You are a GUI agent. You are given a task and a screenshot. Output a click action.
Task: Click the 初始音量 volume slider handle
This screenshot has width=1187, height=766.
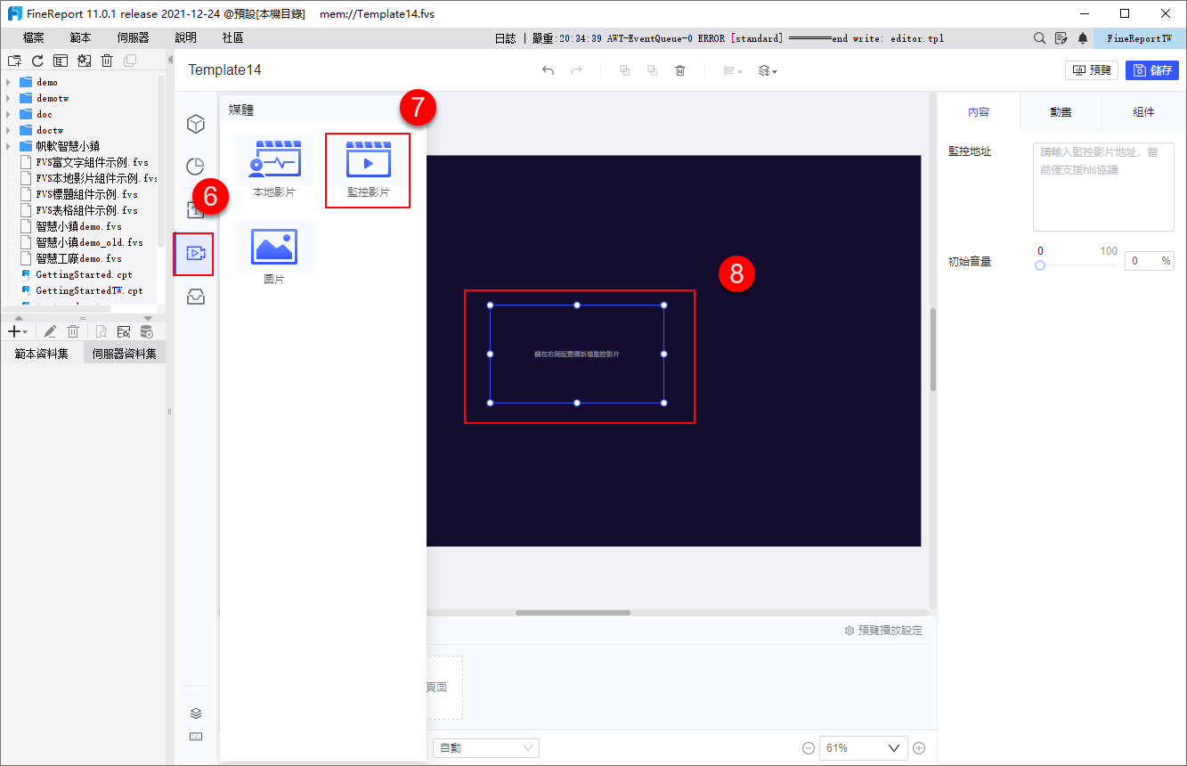pos(1040,265)
